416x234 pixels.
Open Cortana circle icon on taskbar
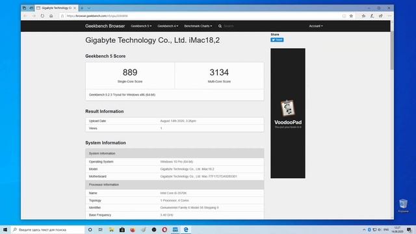tap(90, 229)
